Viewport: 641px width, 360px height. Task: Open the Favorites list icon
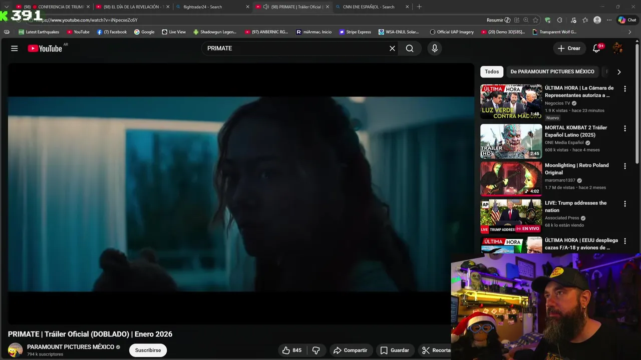[585, 20]
